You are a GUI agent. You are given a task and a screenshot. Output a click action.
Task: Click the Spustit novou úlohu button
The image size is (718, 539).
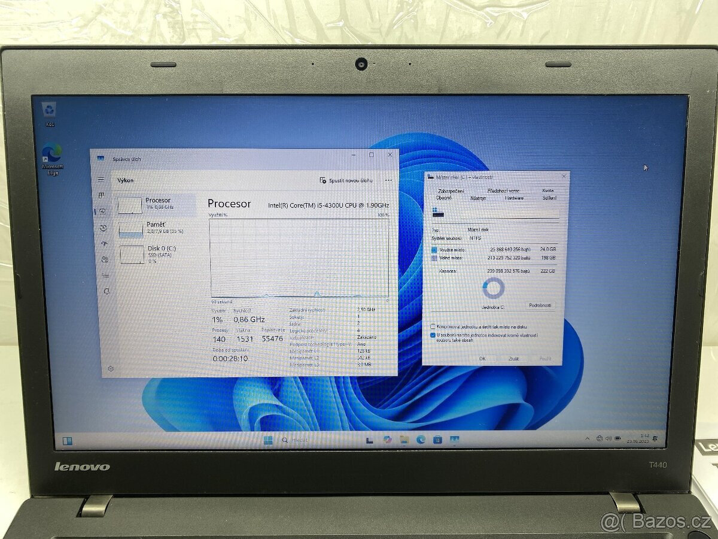click(x=345, y=180)
